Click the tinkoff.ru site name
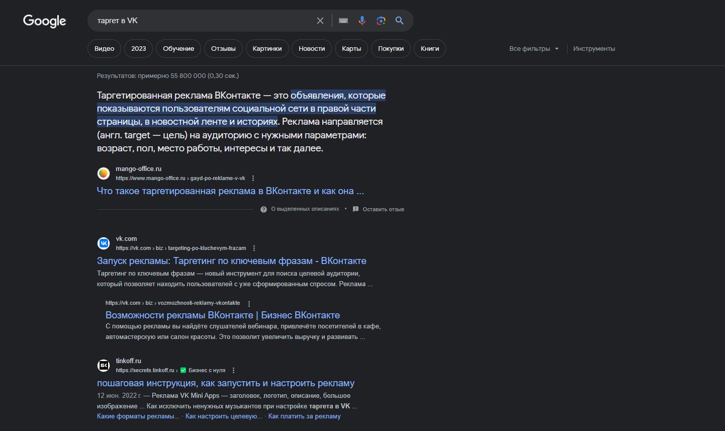Screen dimensions: 725x431 click(129, 361)
